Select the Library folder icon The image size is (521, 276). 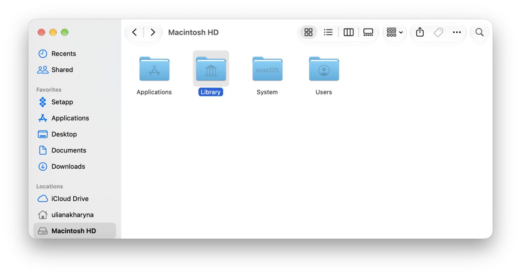point(211,69)
